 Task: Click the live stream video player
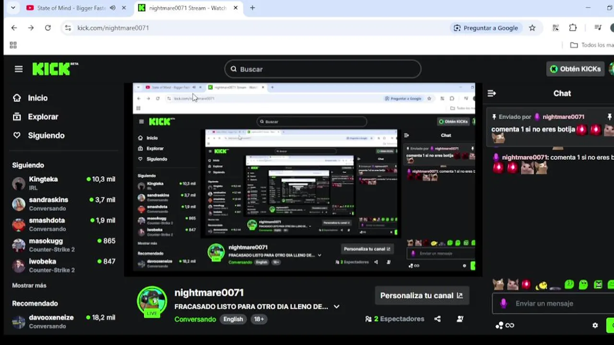point(303,179)
